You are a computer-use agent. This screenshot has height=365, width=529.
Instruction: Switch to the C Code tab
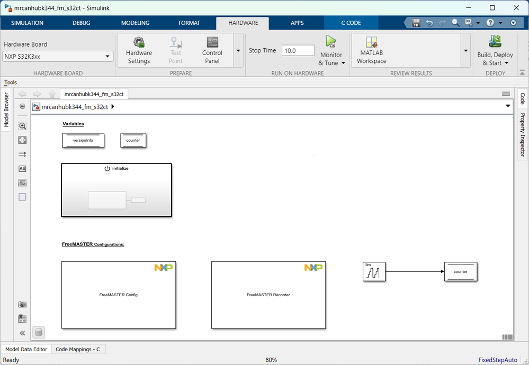351,23
